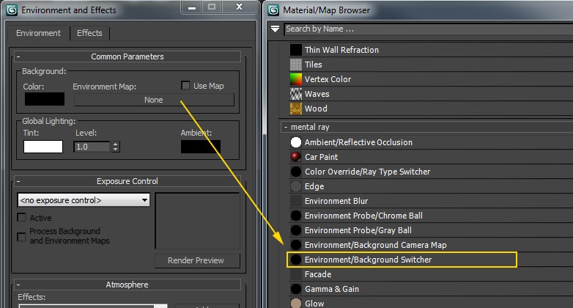The image size is (573, 308).
Task: Select the Car Paint material icon
Action: (296, 157)
